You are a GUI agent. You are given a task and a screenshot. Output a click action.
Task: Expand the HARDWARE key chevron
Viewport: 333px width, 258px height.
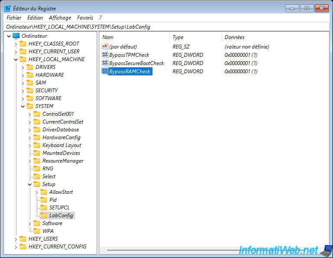(23, 75)
